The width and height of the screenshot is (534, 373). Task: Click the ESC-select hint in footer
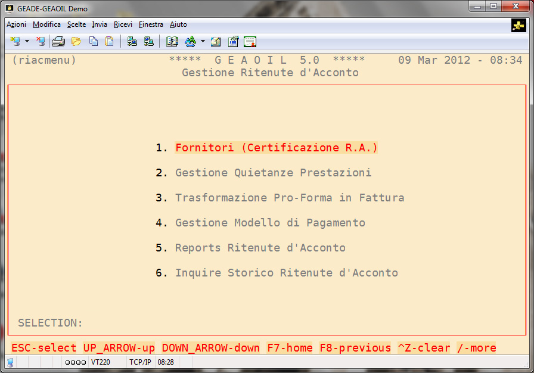44,348
